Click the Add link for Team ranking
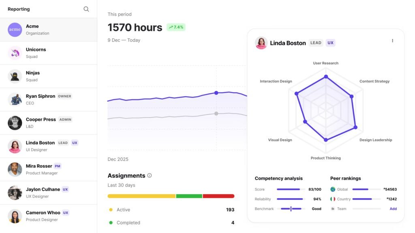 tap(392, 209)
